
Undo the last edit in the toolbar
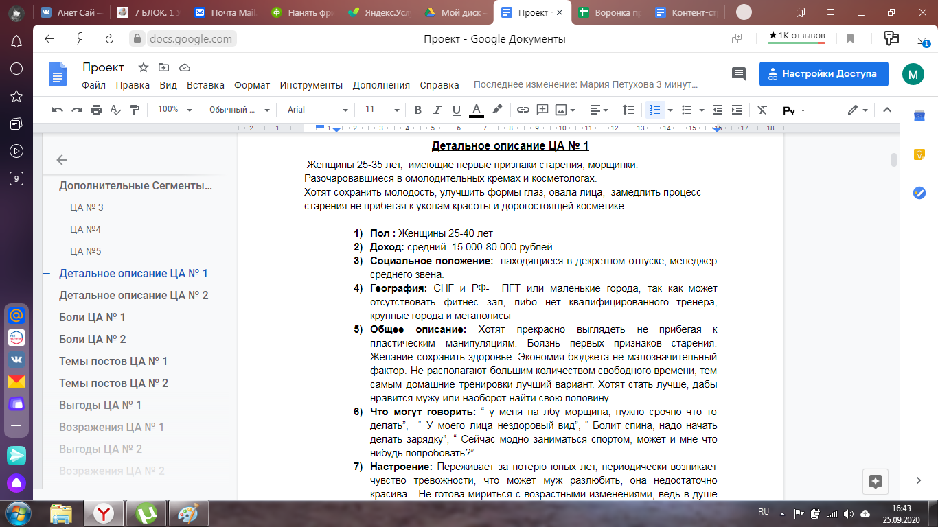58,110
